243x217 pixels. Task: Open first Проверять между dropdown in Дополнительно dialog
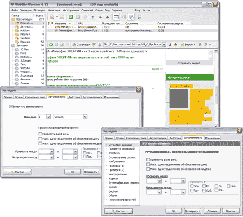159,181
